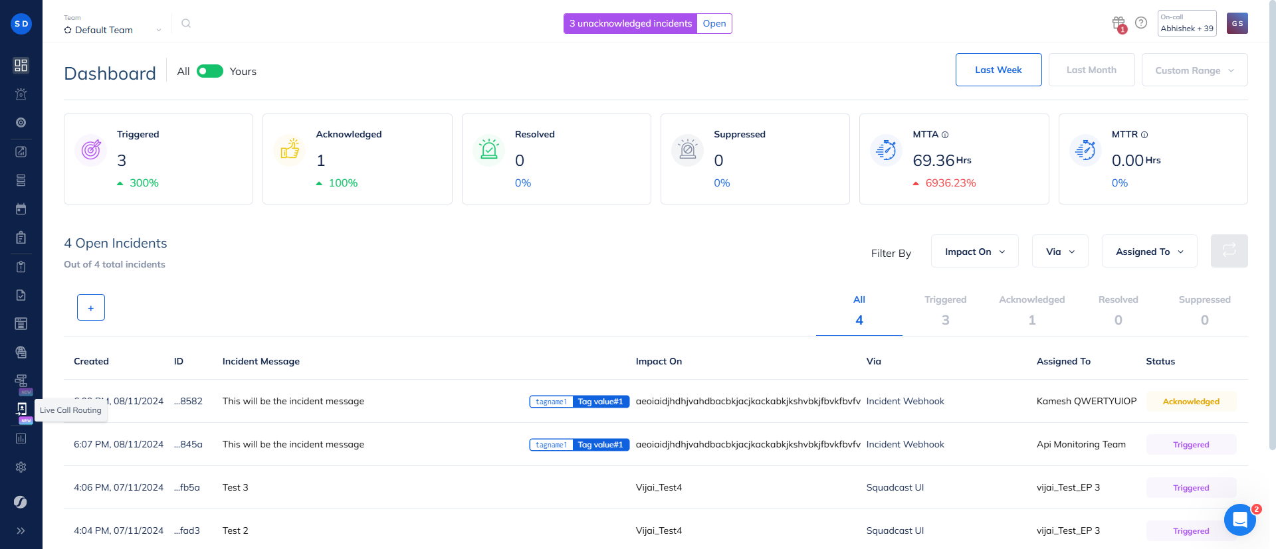Expand the Impact On filter dropdown
The width and height of the screenshot is (1276, 549).
pyautogui.click(x=974, y=252)
